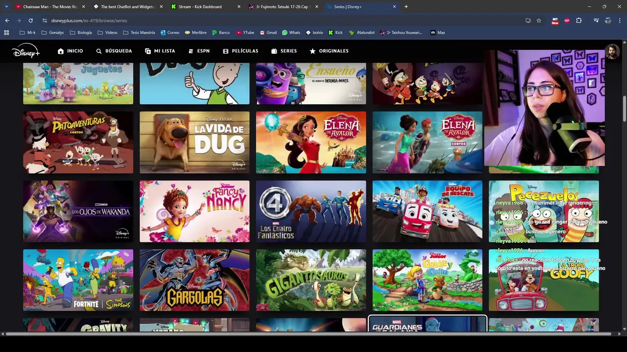The image size is (627, 352).
Task: Open a new tab with plus button
Action: coord(406,7)
